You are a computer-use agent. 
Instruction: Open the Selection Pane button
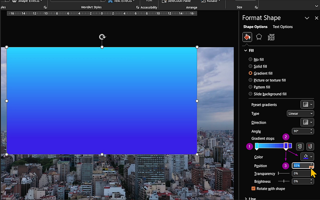tap(176, 1)
